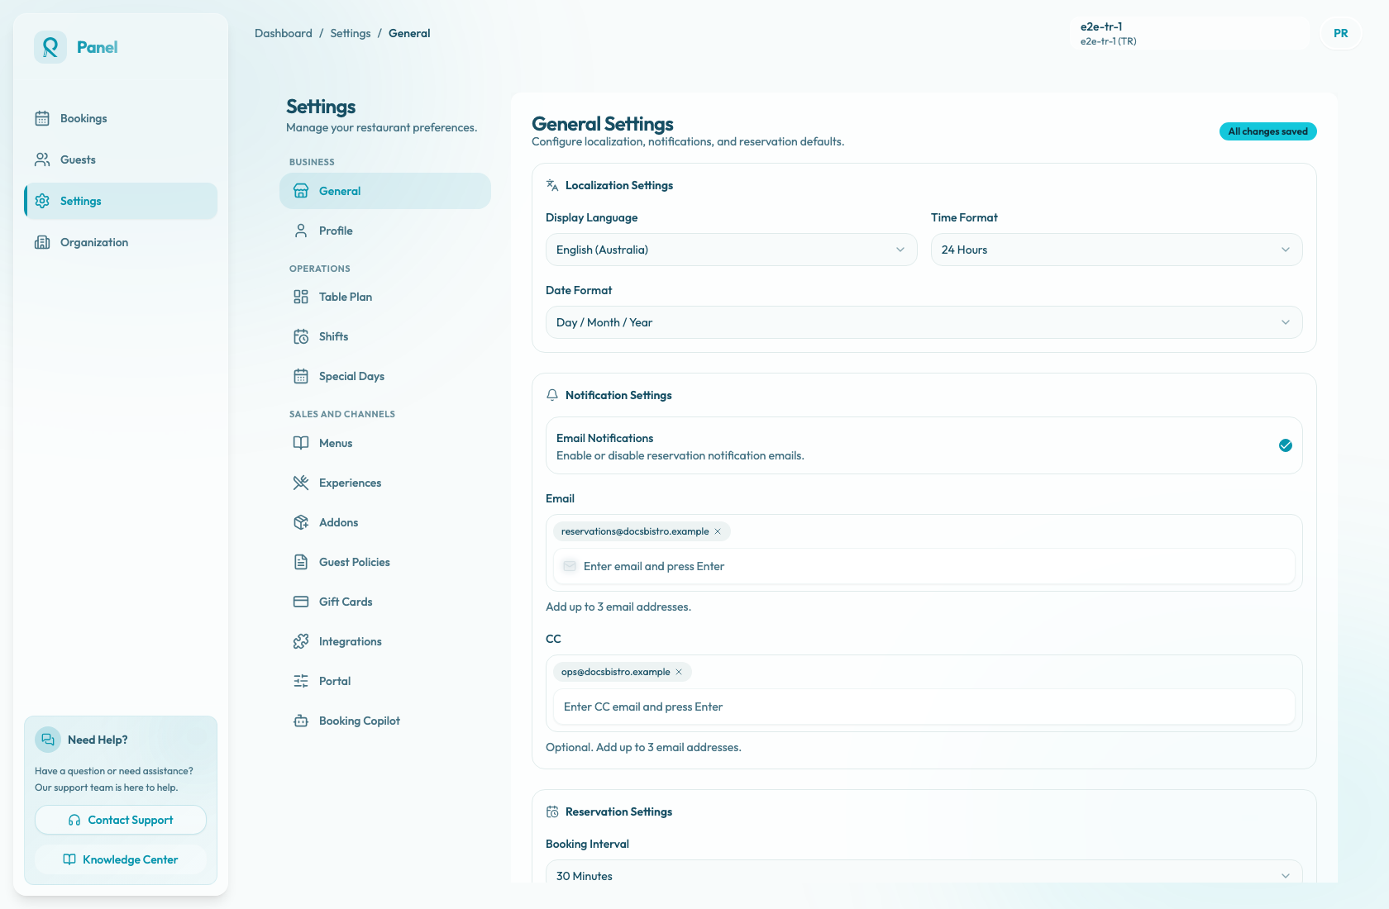Click the Portal sliders icon
The image size is (1389, 909).
(301, 681)
